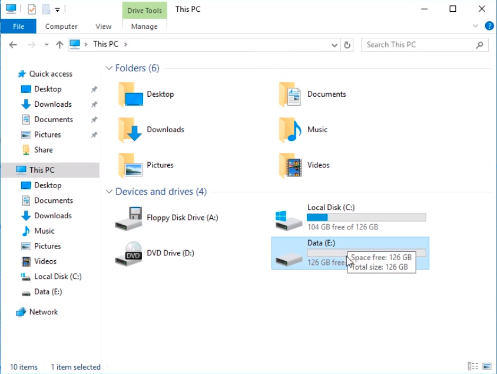Select Network in the navigation pane
This screenshot has width=497, height=374.
point(44,312)
